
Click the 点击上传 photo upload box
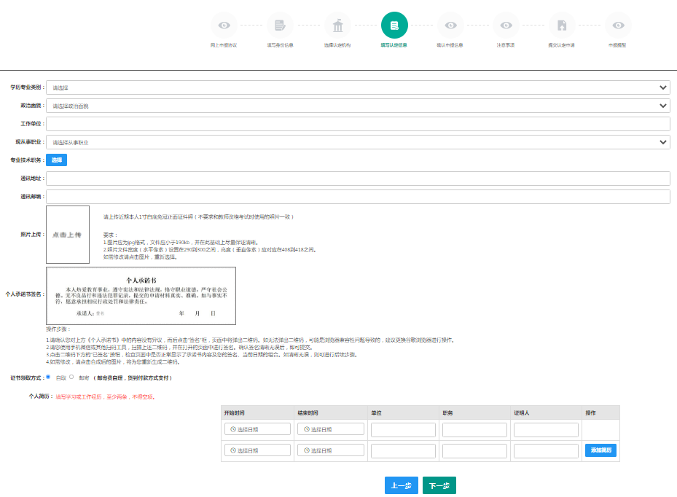coord(68,235)
